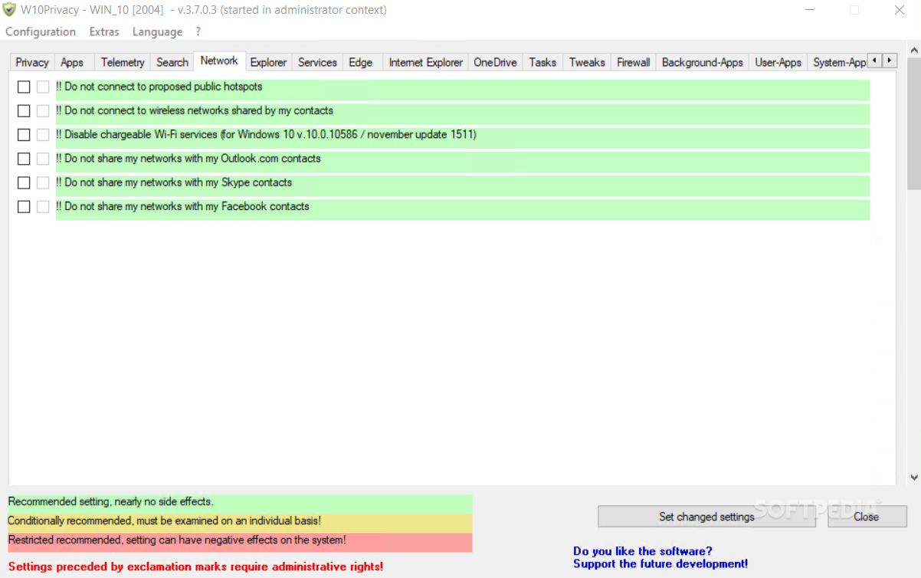The width and height of the screenshot is (921, 578).
Task: Check 'Do not share my networks with my Facebook contacts'
Action: pos(23,206)
